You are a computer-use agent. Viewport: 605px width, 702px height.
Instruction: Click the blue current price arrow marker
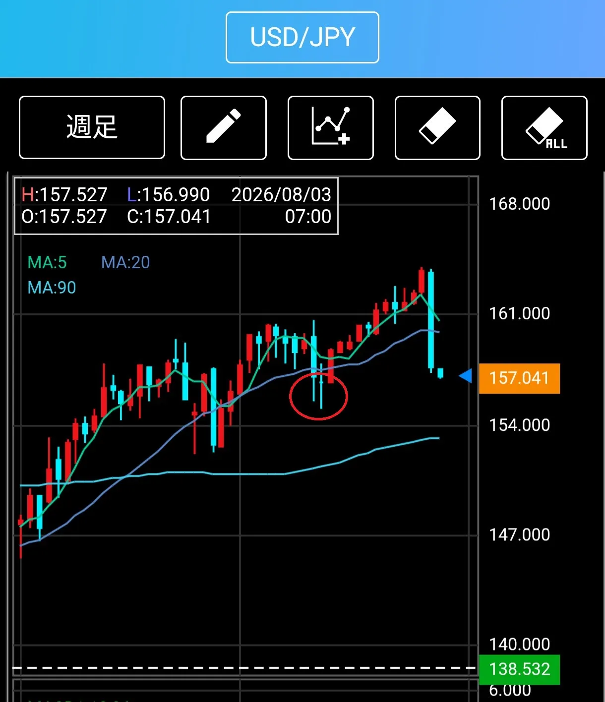pyautogui.click(x=465, y=376)
